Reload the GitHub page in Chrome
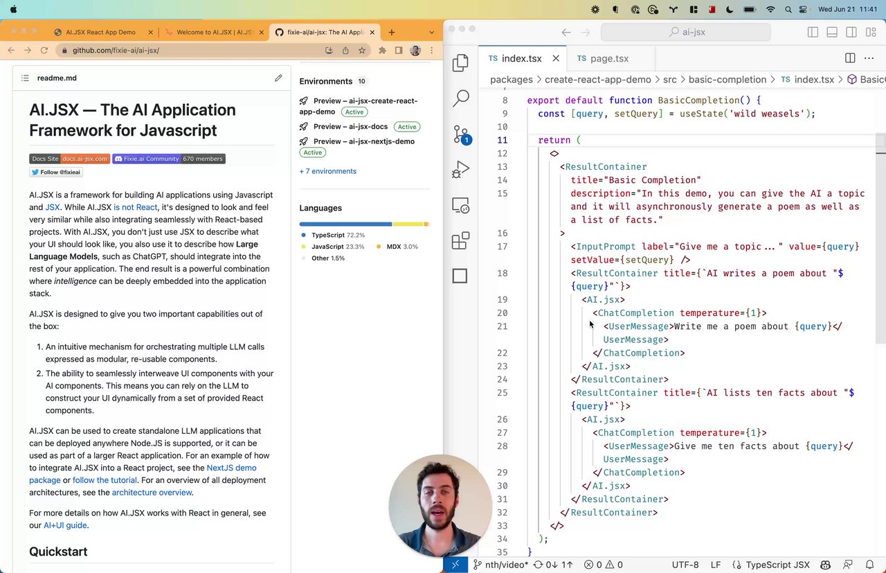 pos(44,51)
